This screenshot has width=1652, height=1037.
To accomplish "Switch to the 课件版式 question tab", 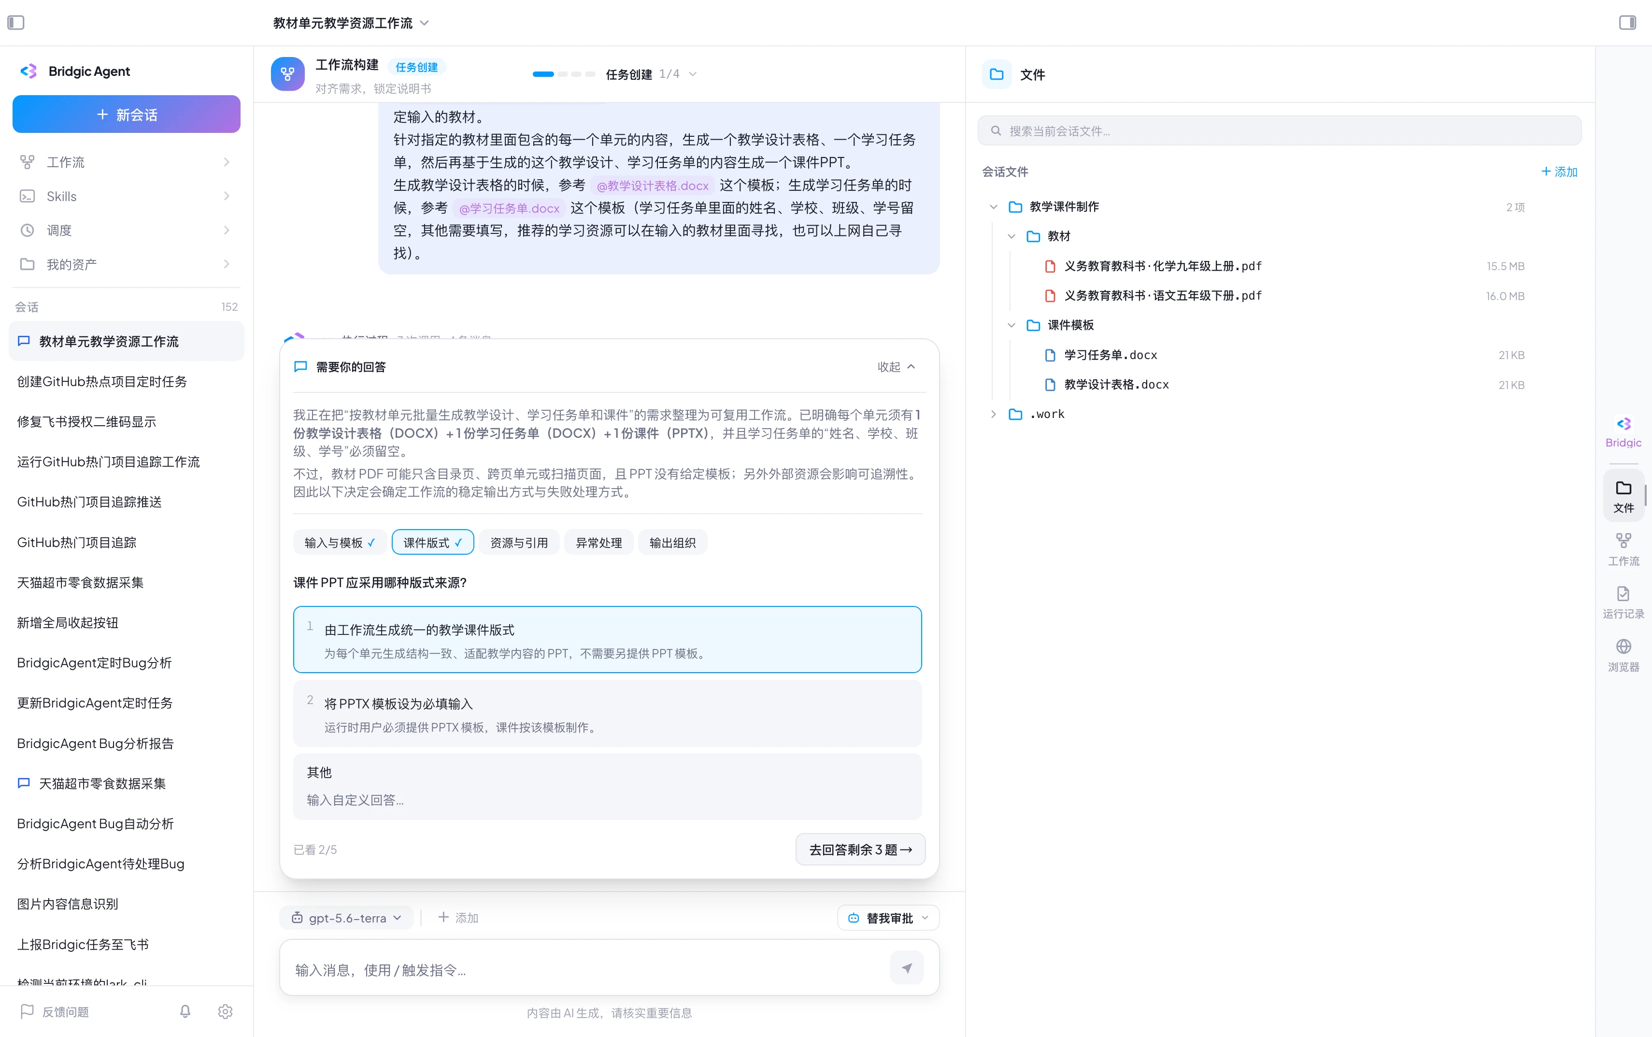I will 432,543.
